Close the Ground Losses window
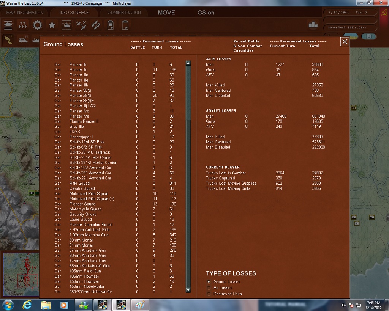 [345, 42]
